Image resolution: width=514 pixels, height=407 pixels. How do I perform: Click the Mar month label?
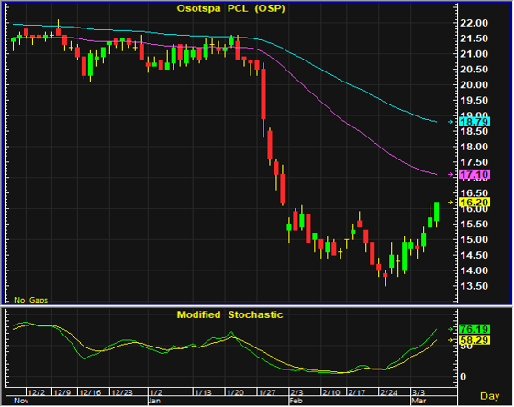[x=419, y=401]
